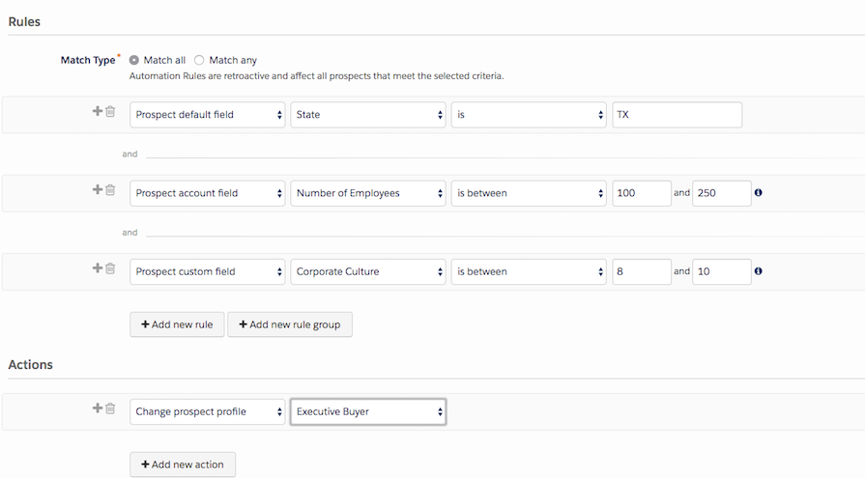The width and height of the screenshot is (865, 478).
Task: Focus the culture minimum field 8
Action: (642, 271)
